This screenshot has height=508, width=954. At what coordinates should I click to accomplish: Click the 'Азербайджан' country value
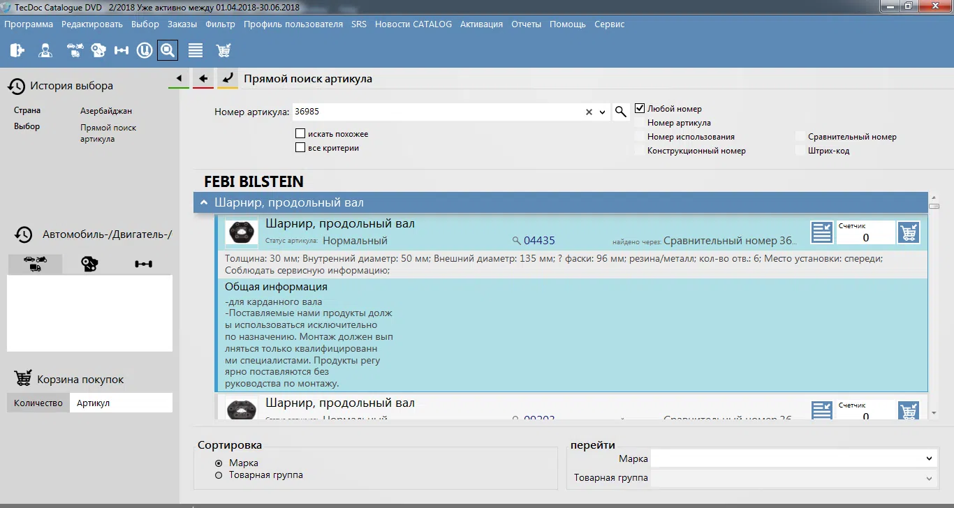(x=106, y=111)
